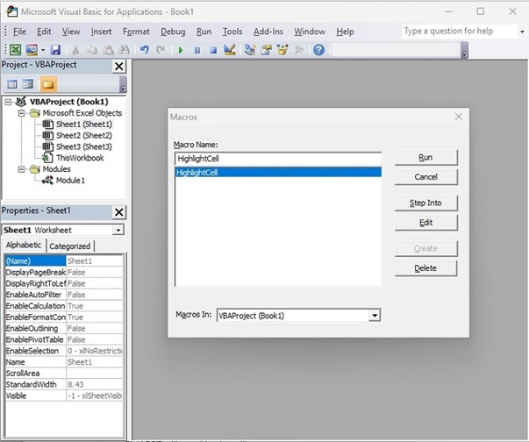Screen dimensions: 529x442
Task: Select ThisWorkbook in project tree
Action: [x=80, y=158]
